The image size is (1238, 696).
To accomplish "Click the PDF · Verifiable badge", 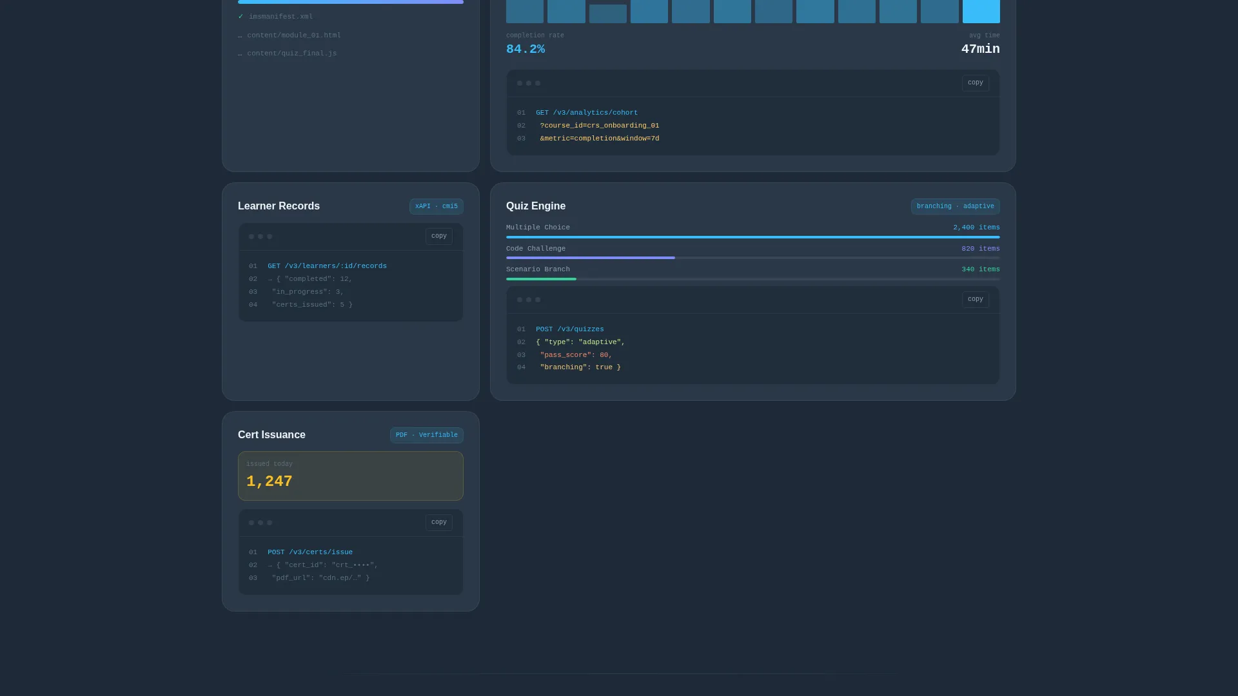I will 426,436.
